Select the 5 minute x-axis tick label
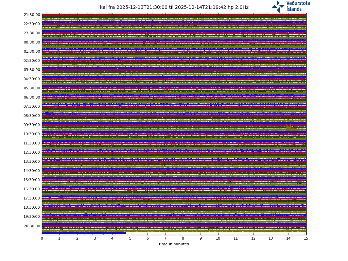The width and height of the screenshot is (348, 261). [x=130, y=239]
